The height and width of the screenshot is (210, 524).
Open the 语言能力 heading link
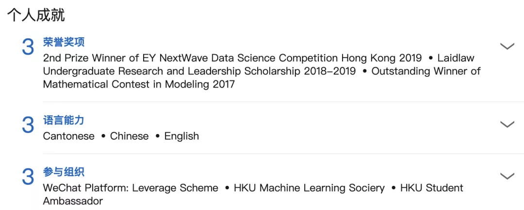pos(64,120)
